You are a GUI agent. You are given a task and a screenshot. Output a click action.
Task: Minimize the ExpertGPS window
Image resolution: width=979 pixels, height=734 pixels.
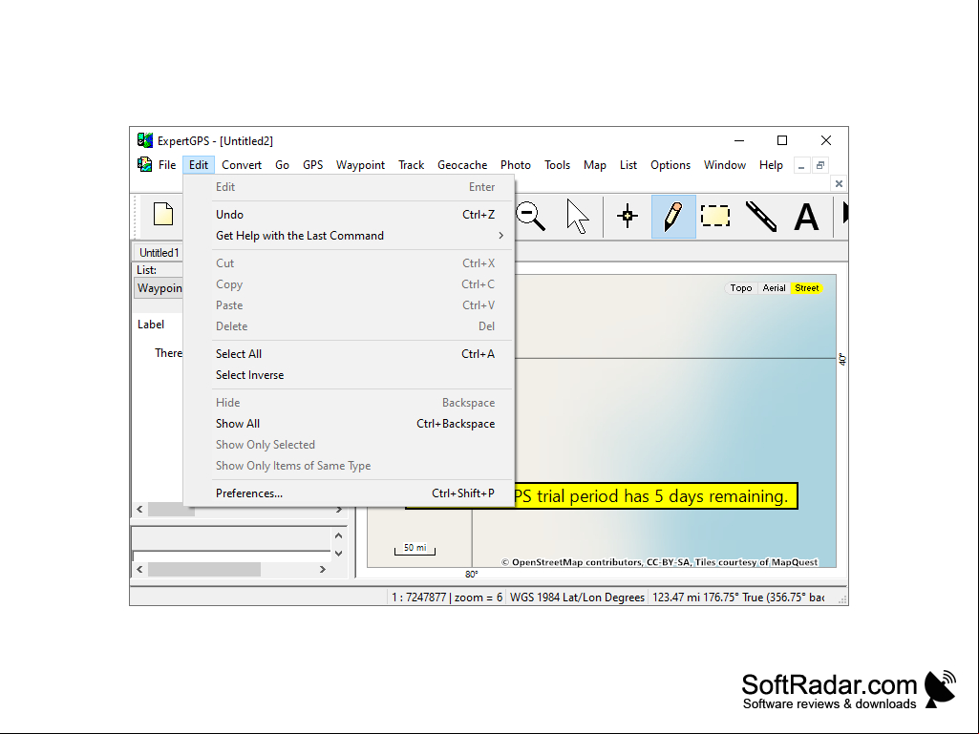[739, 140]
